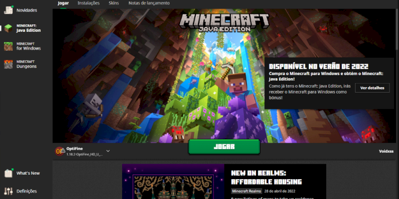Select the Minecraft for Windows block icon
This screenshot has width=399, height=199.
point(8,46)
